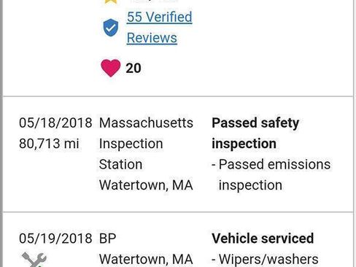Click the word Reviews in link
Image resolution: width=356 pixels, height=267 pixels.
point(152,38)
